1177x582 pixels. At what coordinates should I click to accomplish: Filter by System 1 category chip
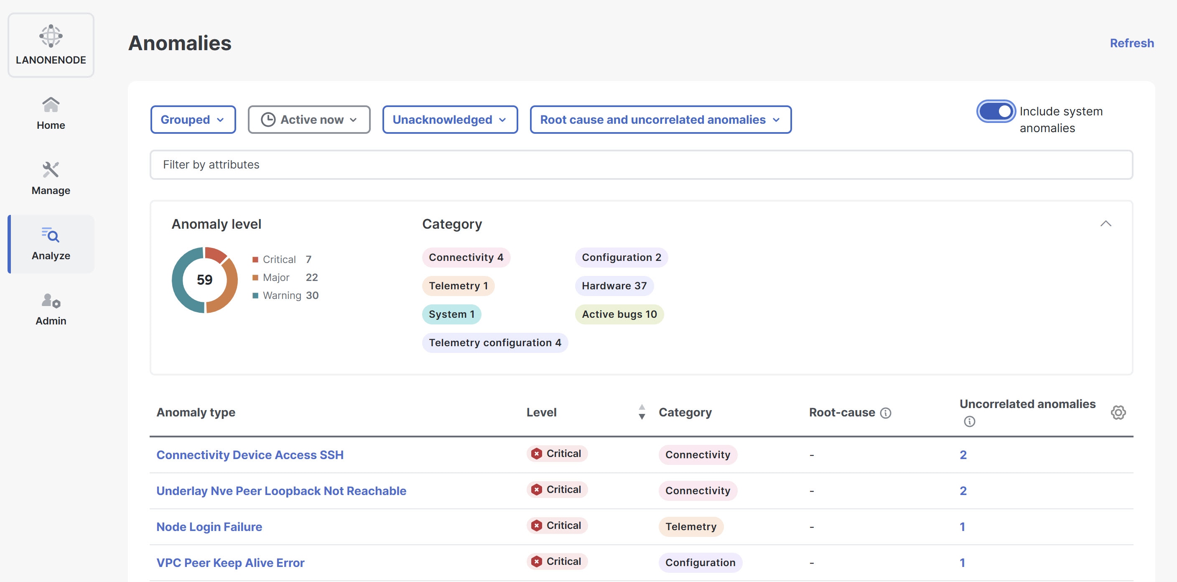point(451,314)
